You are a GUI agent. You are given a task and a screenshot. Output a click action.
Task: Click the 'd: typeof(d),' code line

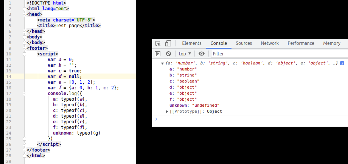click(x=70, y=116)
